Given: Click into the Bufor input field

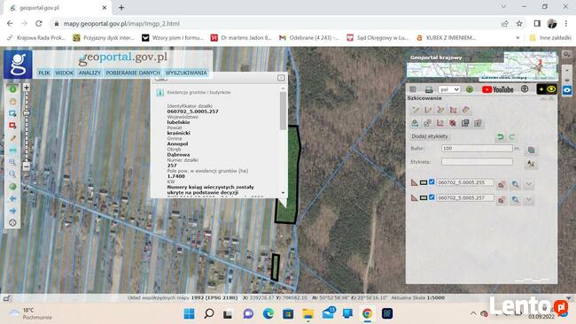Looking at the screenshot, I should tap(477, 148).
